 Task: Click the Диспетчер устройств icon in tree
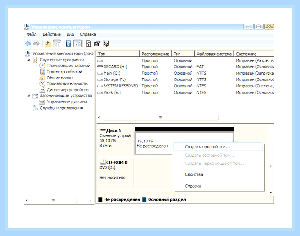tap(42, 90)
